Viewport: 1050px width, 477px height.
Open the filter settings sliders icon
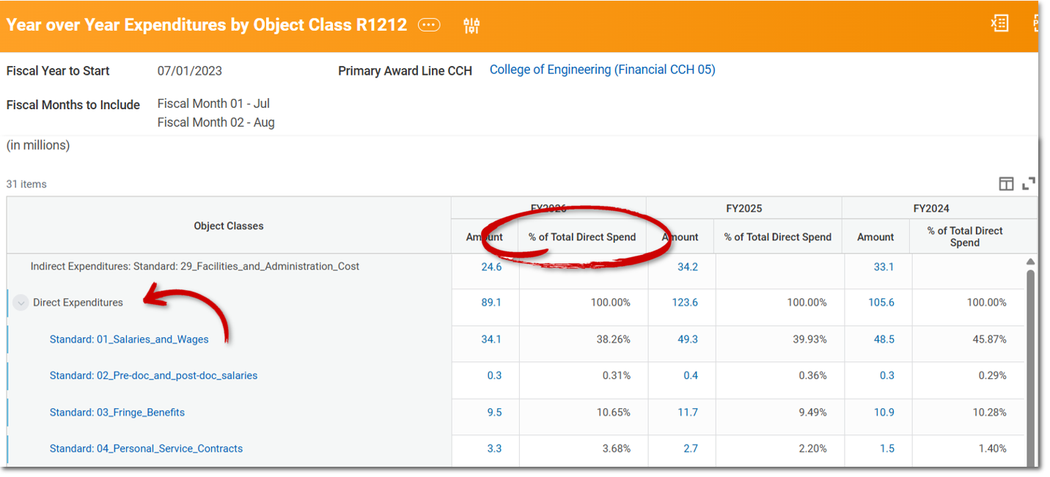click(x=471, y=26)
